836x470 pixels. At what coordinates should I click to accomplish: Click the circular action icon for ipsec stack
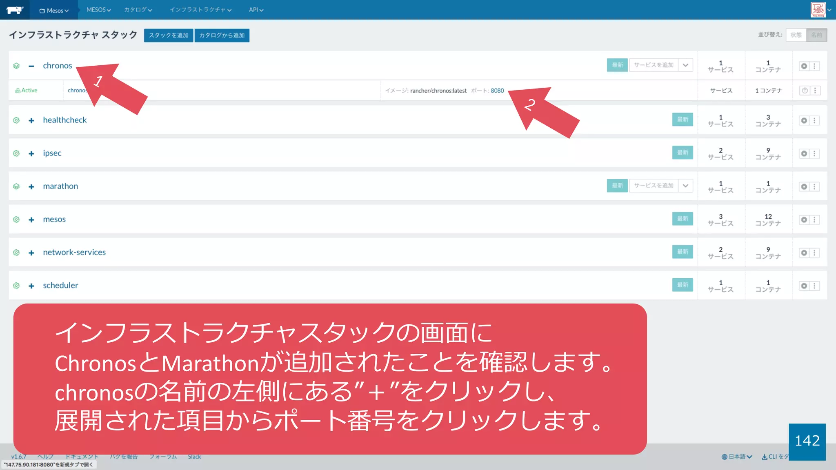tap(804, 154)
